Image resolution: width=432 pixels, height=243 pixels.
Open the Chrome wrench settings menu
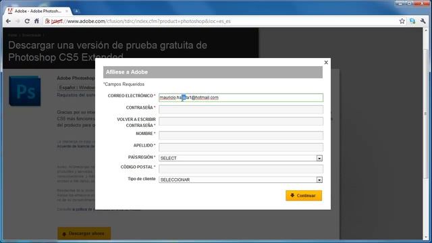pyautogui.click(x=423, y=21)
